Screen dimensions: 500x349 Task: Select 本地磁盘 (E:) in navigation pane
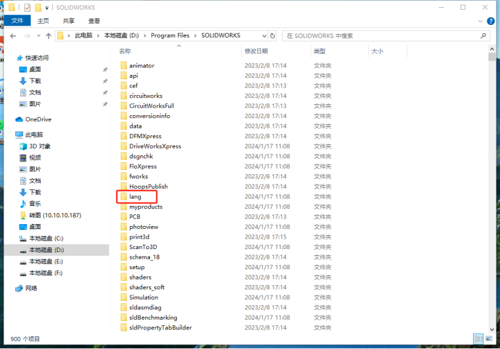pos(46,261)
